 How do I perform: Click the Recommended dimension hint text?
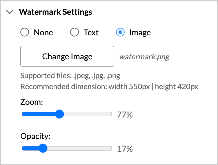109,87
